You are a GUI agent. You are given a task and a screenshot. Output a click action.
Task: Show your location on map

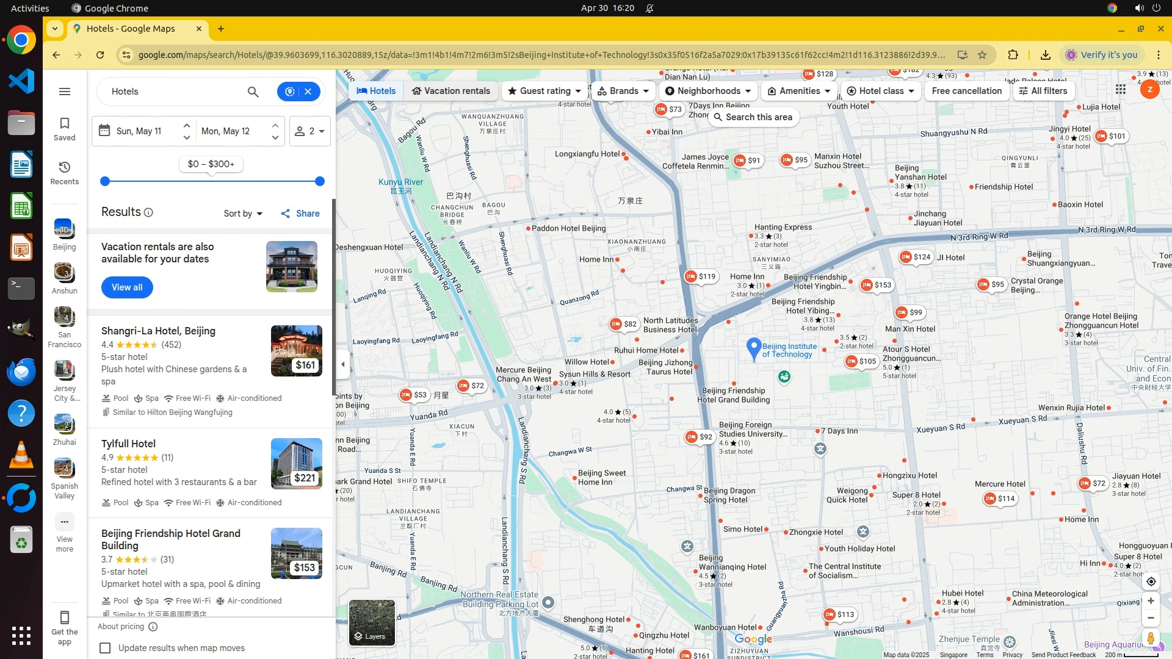pos(1151,582)
